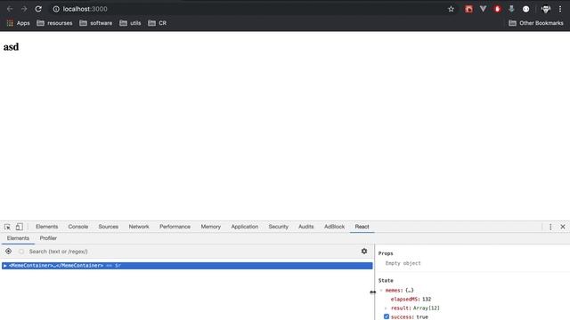Uncheck the success state checkbox
The width and height of the screenshot is (570, 320).
387,316
